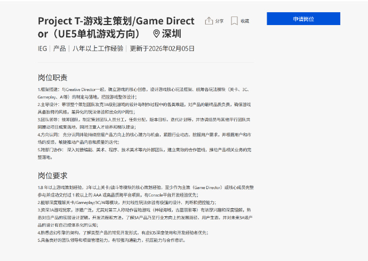Click the IEG department tag

[42, 48]
